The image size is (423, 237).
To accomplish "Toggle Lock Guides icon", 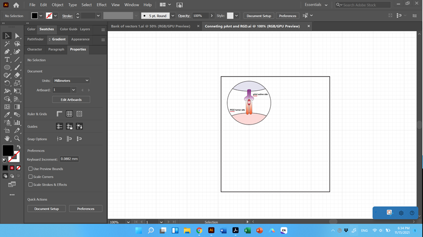I will click(69, 126).
